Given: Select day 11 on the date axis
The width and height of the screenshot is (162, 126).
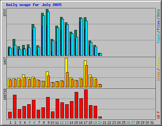Looking at the screenshot, I should (57, 123).
